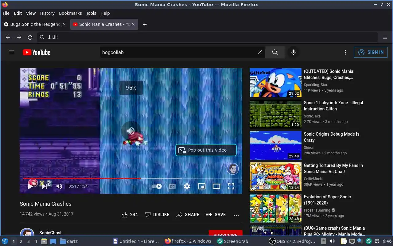Open the View menu
The height and width of the screenshot is (246, 393).
pos(31,13)
